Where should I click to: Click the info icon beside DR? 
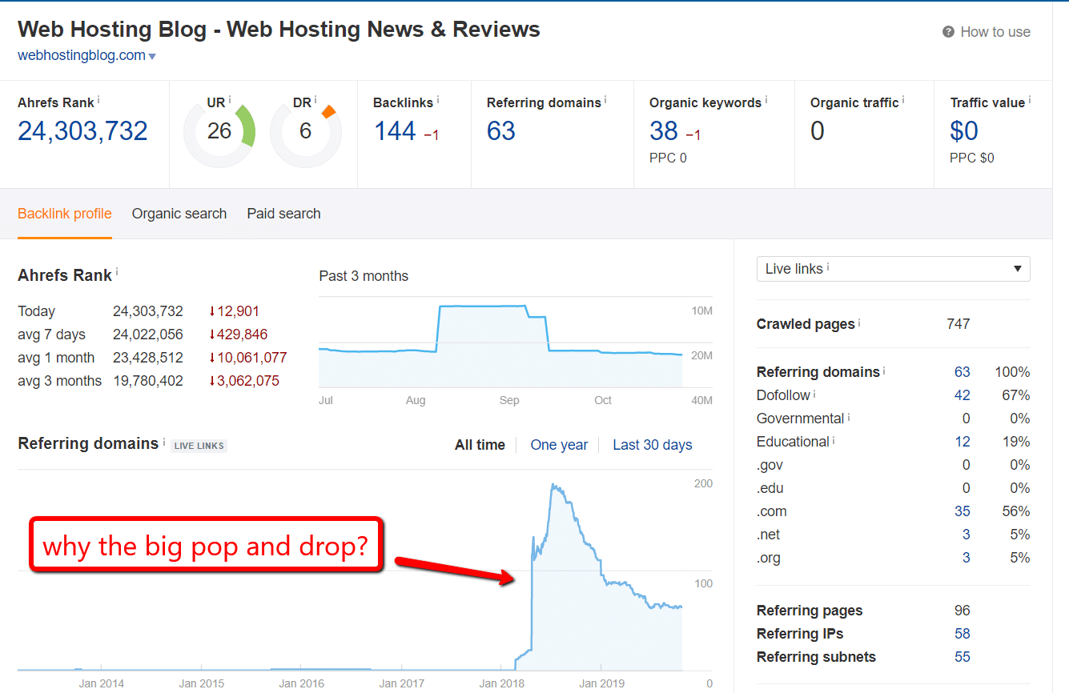[x=315, y=100]
